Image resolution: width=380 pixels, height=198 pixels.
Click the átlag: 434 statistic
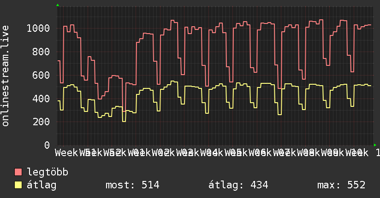(238, 185)
